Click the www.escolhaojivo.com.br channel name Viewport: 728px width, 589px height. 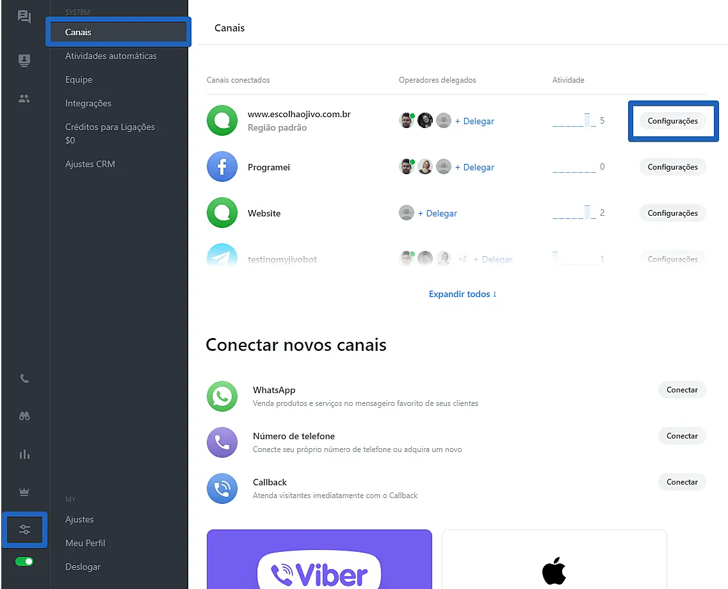point(299,114)
